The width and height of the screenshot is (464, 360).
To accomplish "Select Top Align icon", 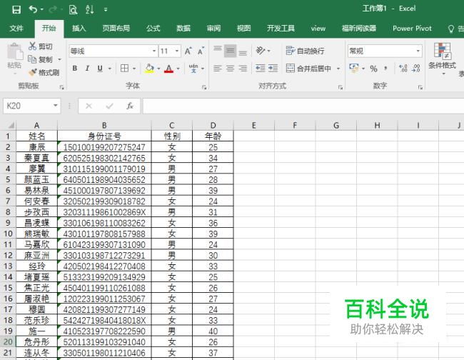I will click(x=218, y=49).
